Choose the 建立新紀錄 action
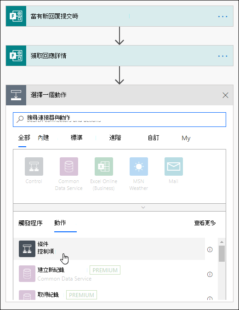This screenshot has width=239, height=310. 109,274
